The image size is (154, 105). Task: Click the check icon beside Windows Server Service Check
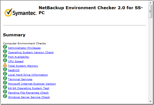click(x=5, y=97)
